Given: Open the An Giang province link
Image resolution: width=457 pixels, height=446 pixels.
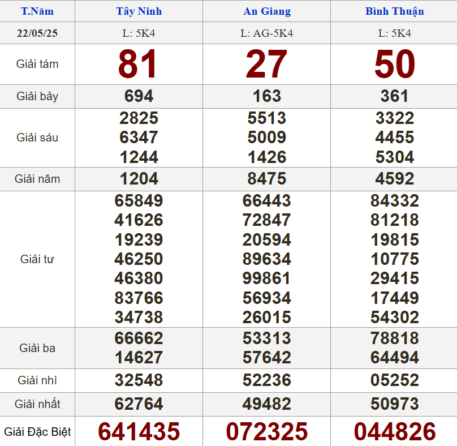Looking at the screenshot, I should click(x=267, y=11).
